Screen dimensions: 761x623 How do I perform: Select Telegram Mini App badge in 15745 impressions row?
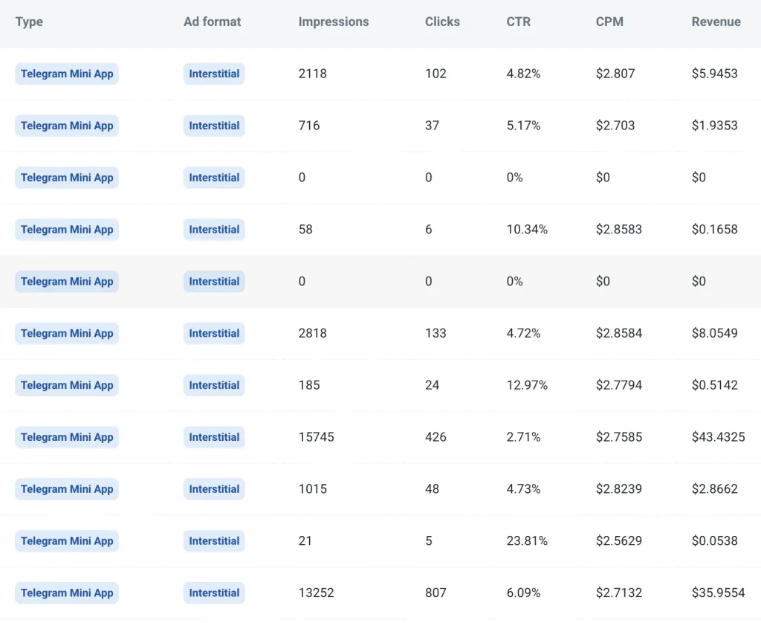point(67,437)
